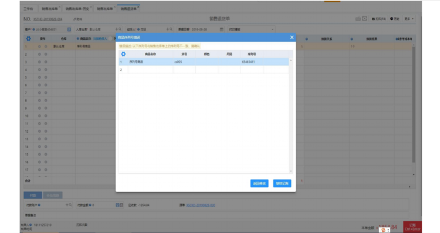Click second operation icon in row 10
Image resolution: width=440 pixels, height=233 pixels.
point(46,116)
